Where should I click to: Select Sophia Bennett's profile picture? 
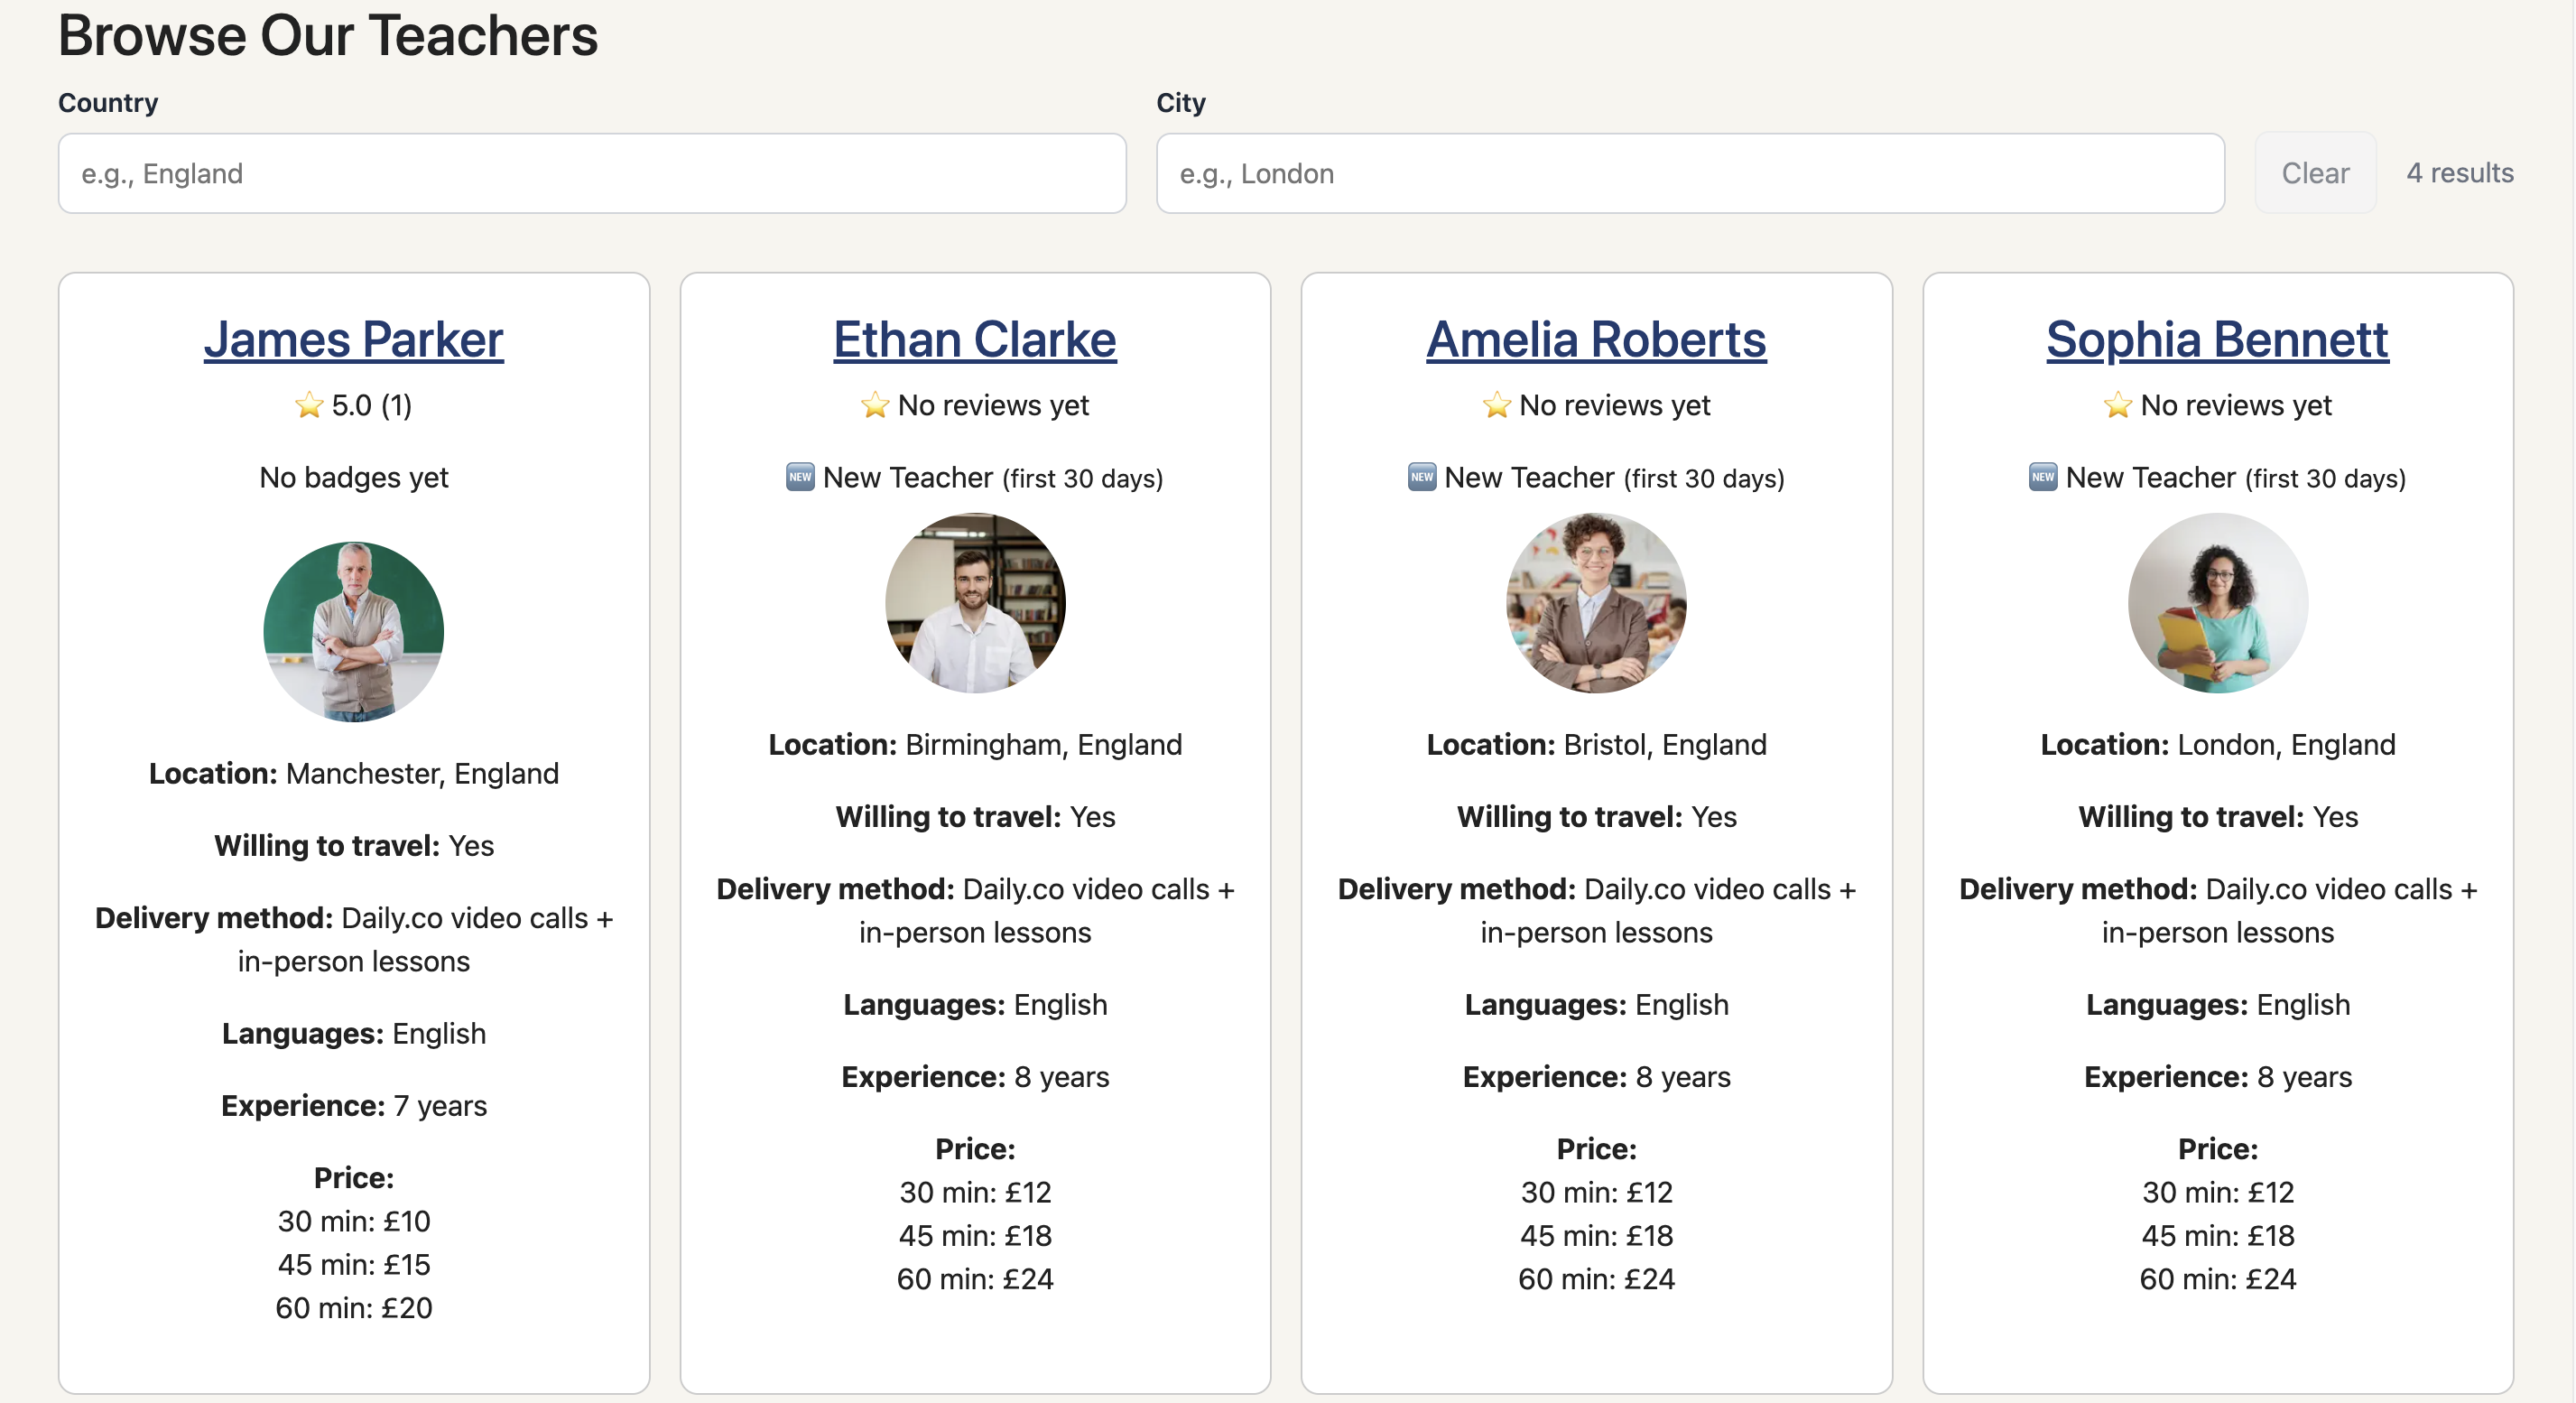pyautogui.click(x=2217, y=602)
